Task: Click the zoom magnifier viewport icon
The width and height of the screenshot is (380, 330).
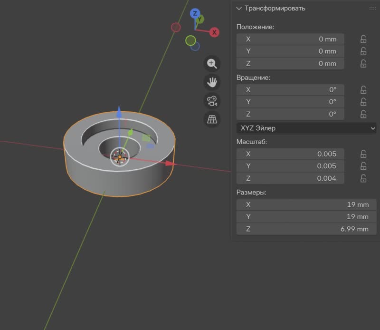Action: [x=212, y=64]
